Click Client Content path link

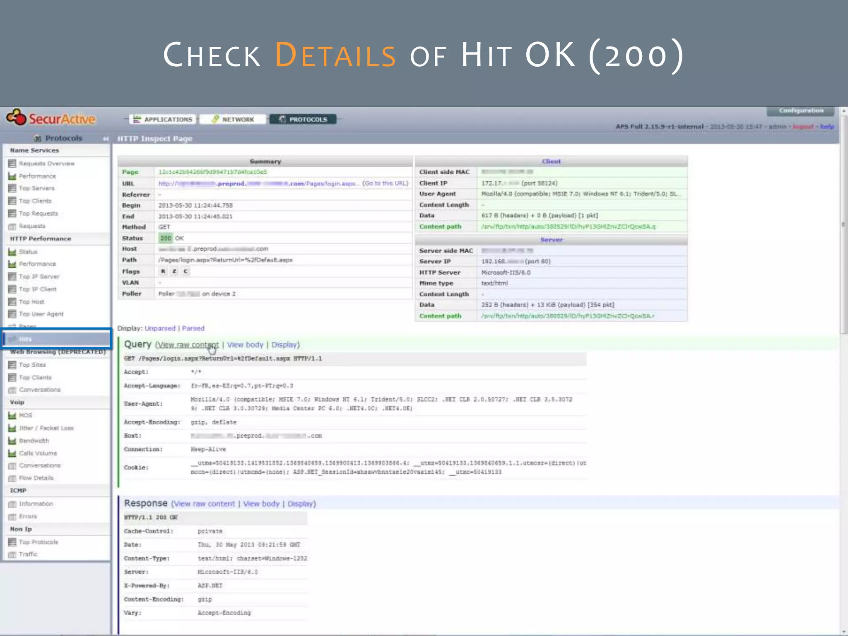[568, 227]
